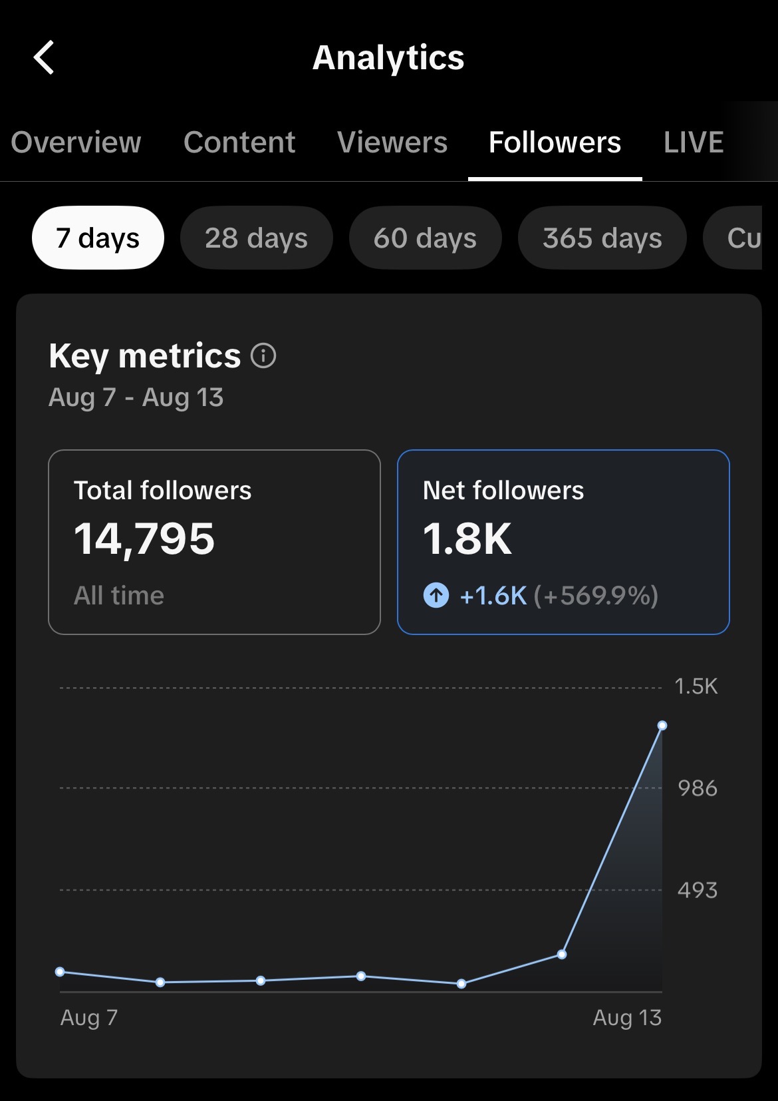
Task: Pick the 60 days range chip
Action: pos(425,238)
